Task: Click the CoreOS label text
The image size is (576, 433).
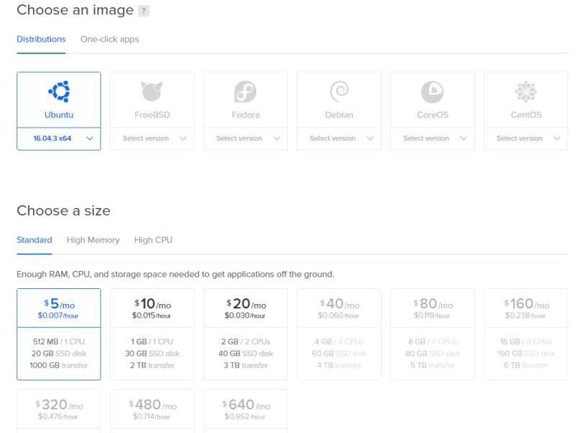Action: pos(433,115)
